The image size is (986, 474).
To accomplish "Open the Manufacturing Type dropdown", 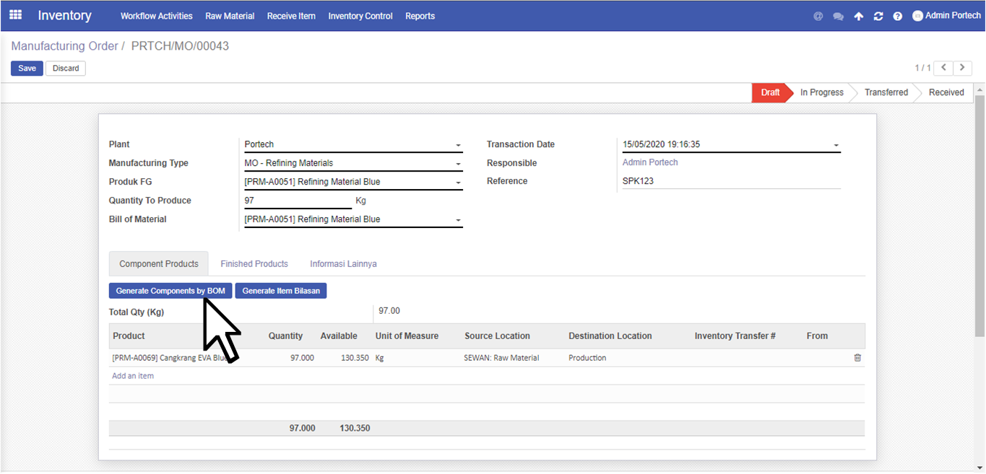I will tap(458, 164).
